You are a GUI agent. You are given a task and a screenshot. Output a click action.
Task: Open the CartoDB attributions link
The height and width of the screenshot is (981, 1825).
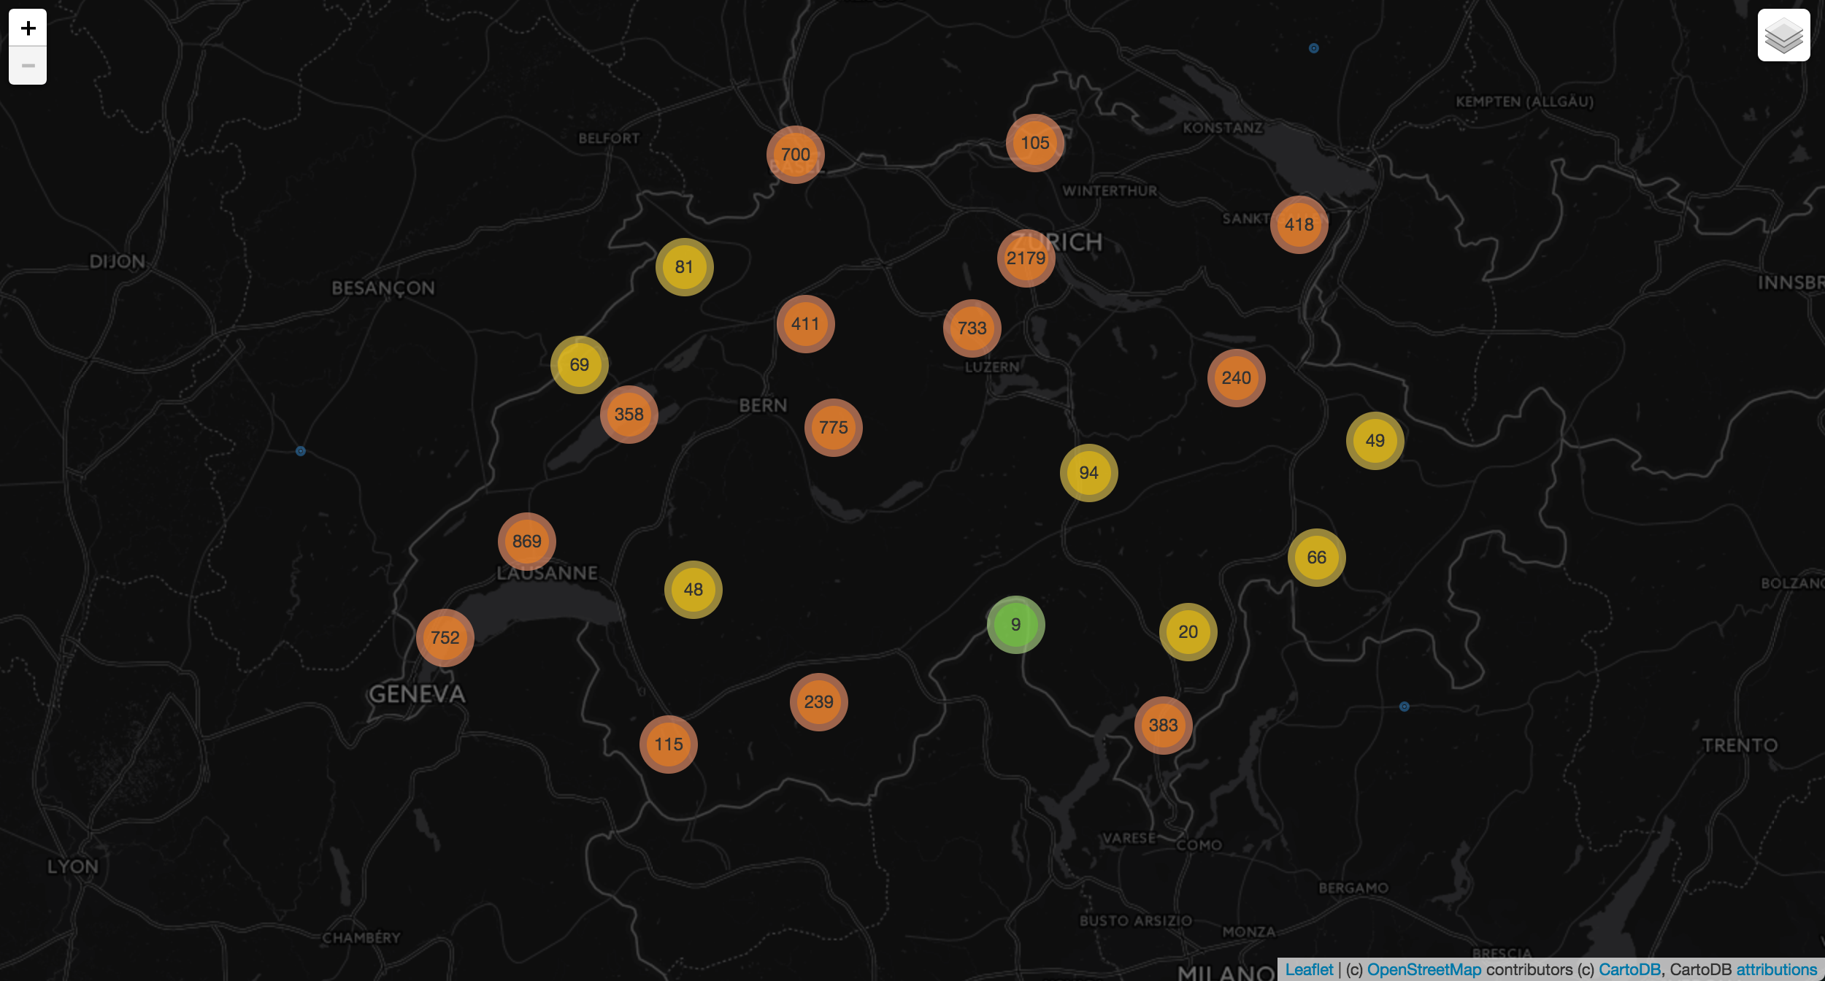click(1776, 969)
